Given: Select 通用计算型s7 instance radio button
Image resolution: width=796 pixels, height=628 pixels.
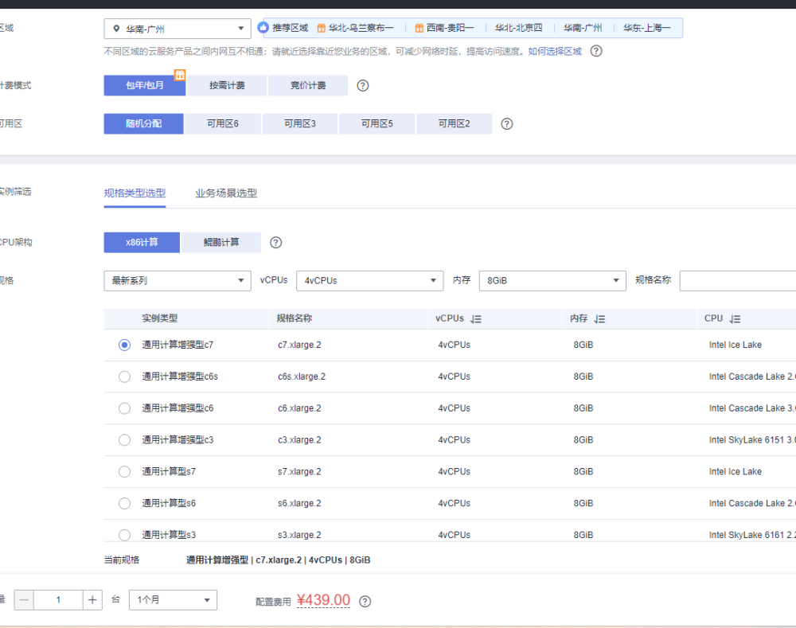Looking at the screenshot, I should point(124,472).
